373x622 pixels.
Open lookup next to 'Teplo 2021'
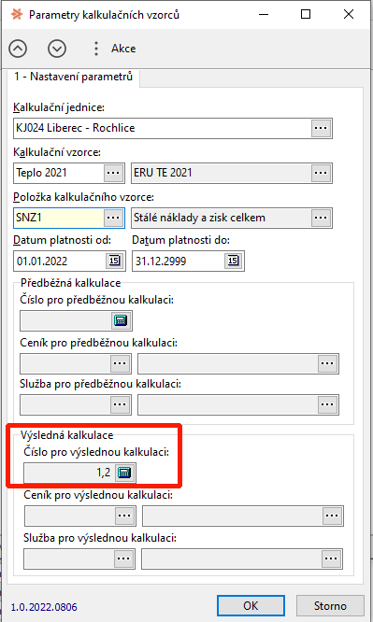(x=114, y=173)
